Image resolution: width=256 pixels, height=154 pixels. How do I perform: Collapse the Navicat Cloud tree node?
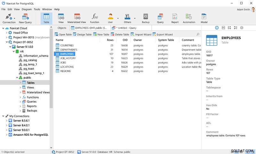point(3,28)
